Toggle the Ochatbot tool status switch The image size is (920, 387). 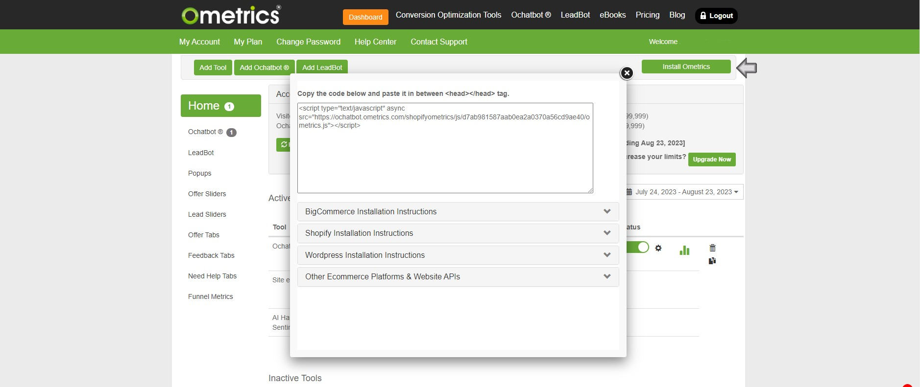pyautogui.click(x=637, y=247)
